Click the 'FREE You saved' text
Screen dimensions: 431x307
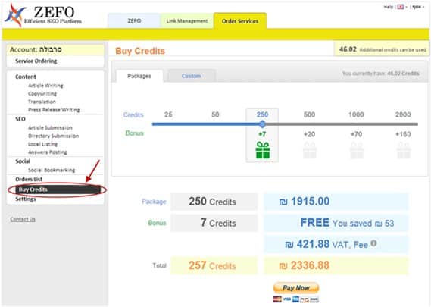coord(347,223)
